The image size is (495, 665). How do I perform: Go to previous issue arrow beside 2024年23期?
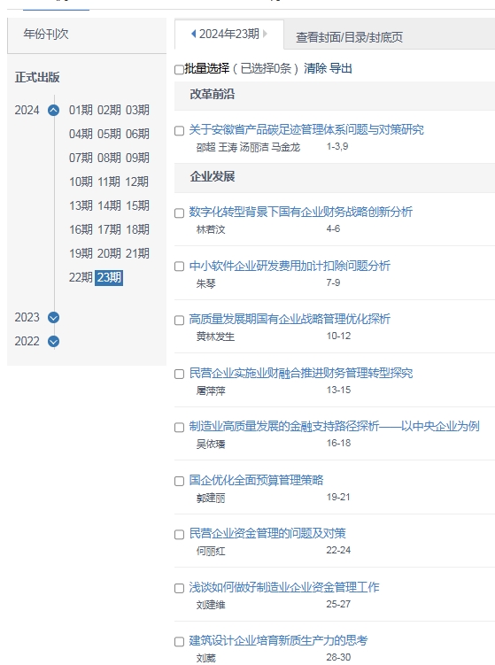[194, 34]
